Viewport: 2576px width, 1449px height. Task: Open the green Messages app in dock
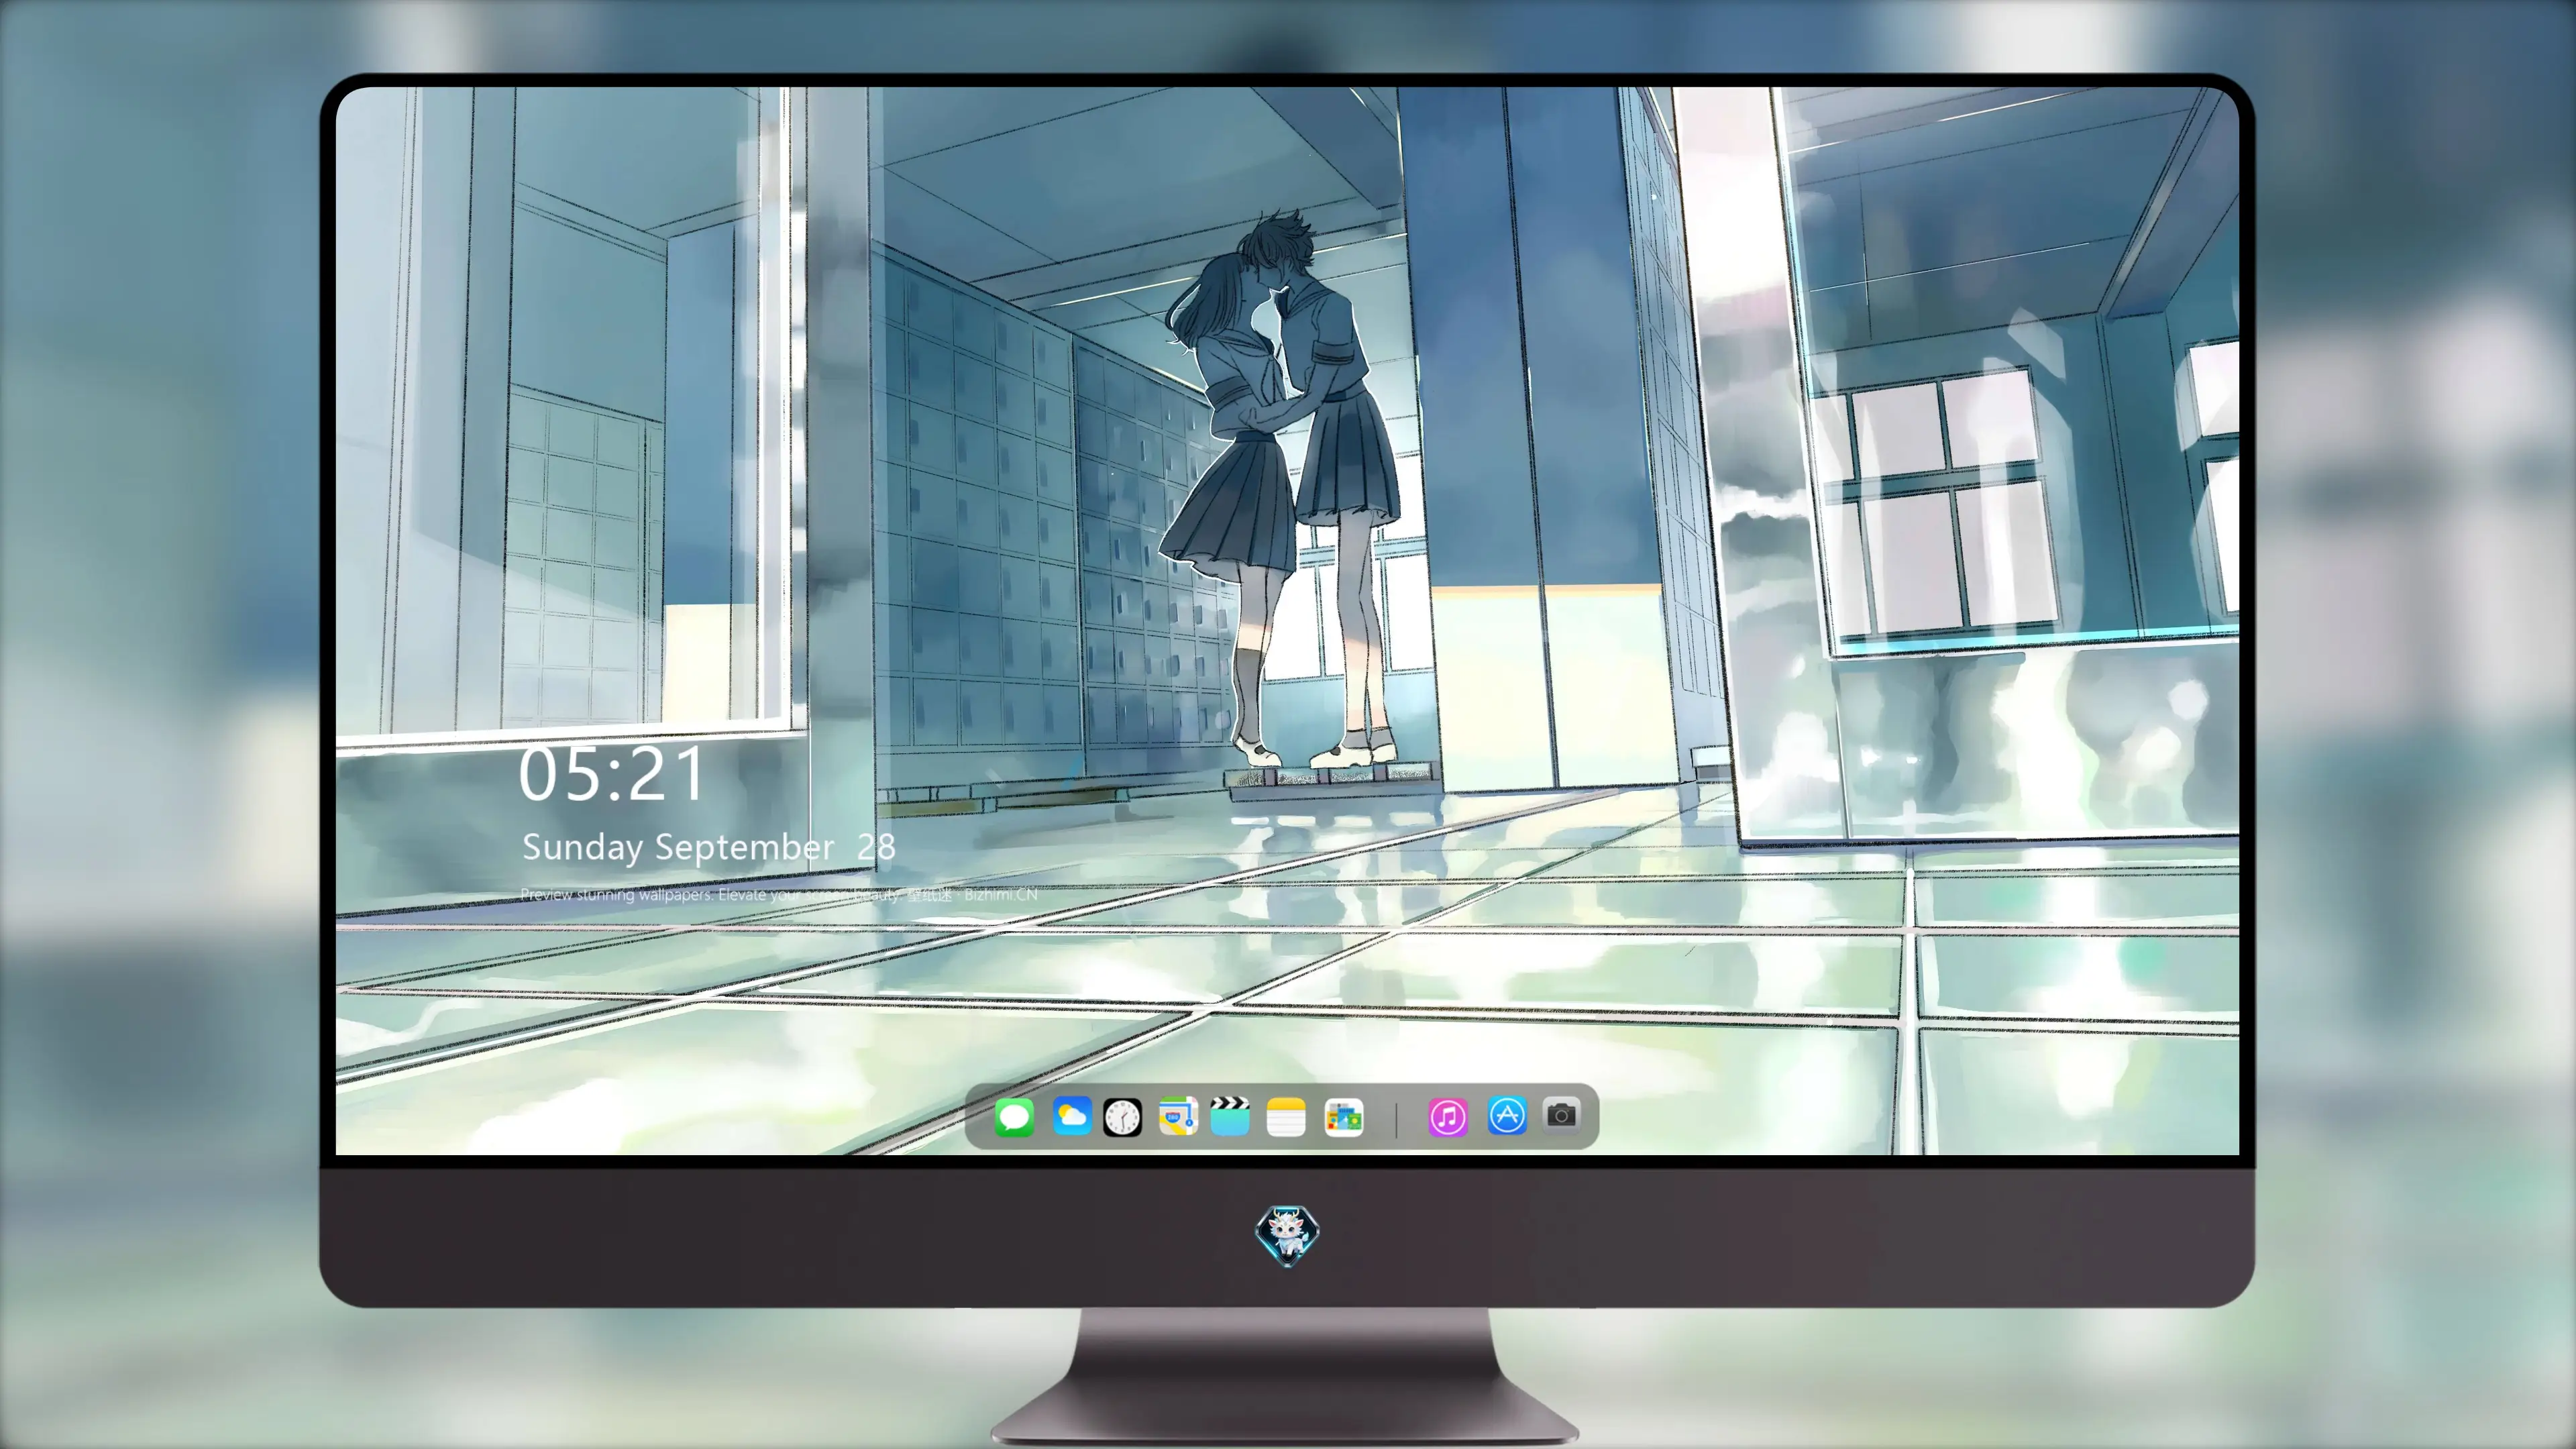[x=1014, y=1117]
